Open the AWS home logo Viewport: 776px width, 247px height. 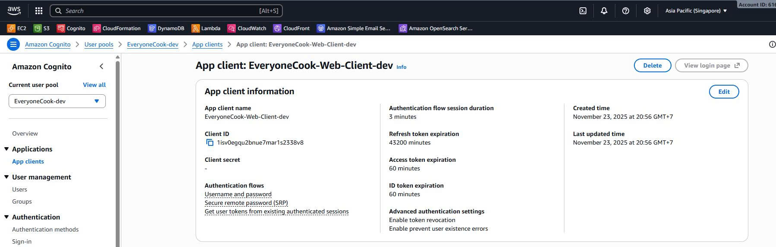14,11
